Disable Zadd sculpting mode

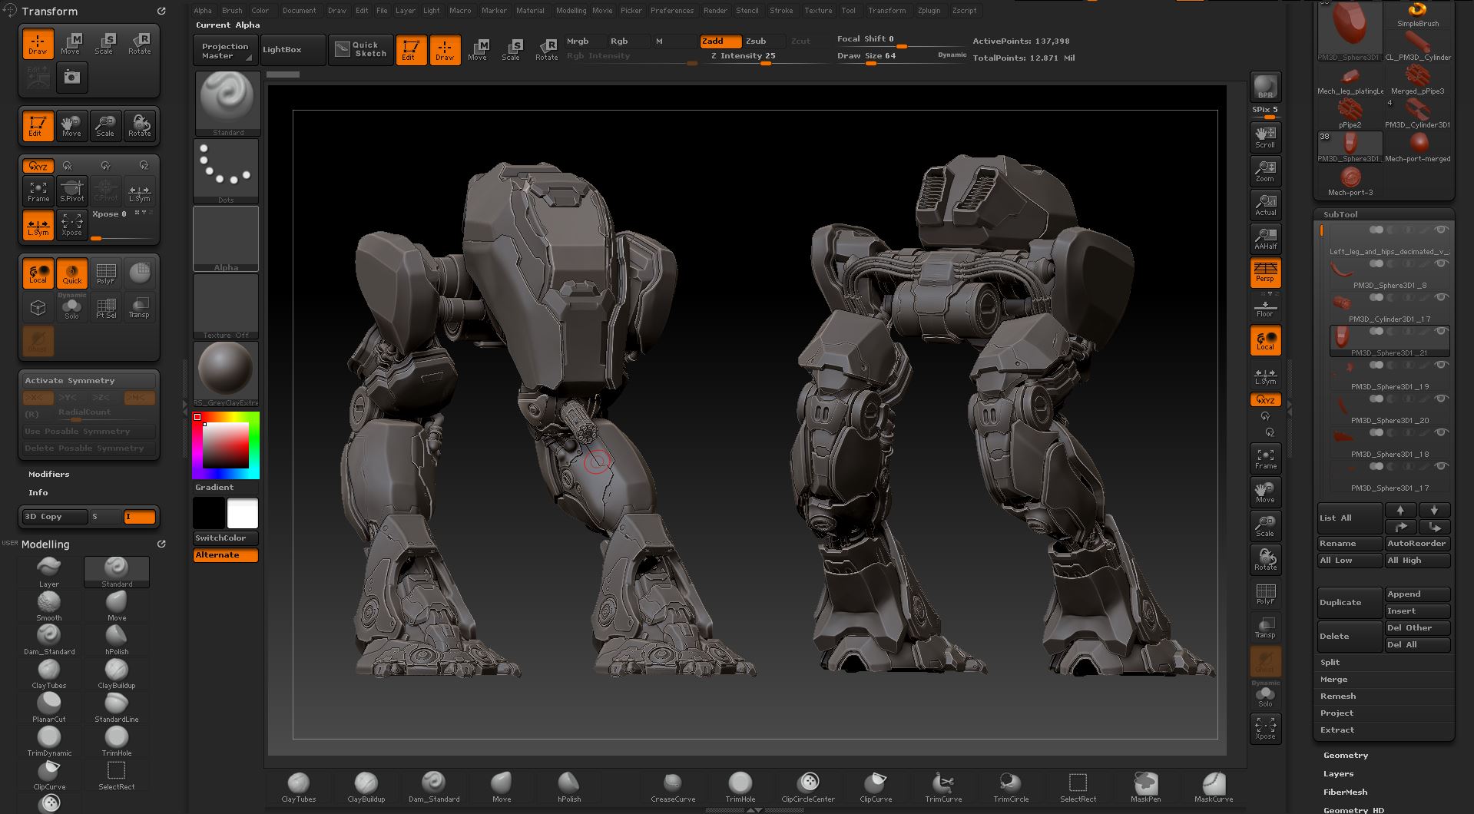(719, 41)
